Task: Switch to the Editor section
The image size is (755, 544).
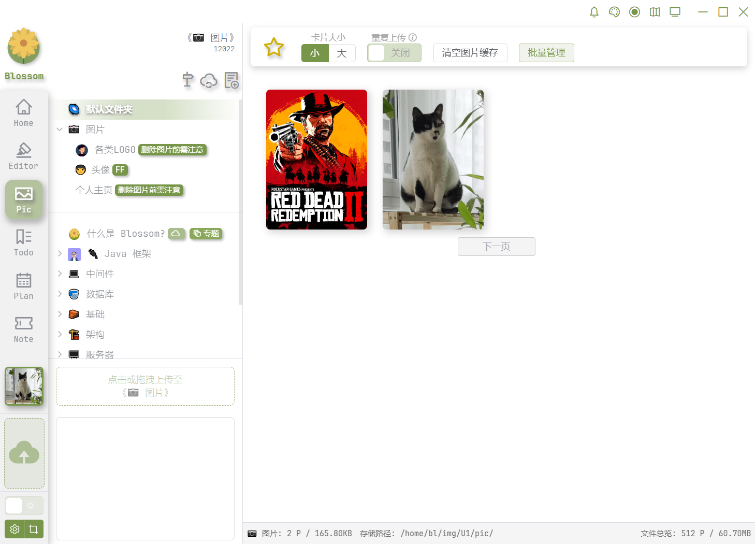Action: coord(24,156)
